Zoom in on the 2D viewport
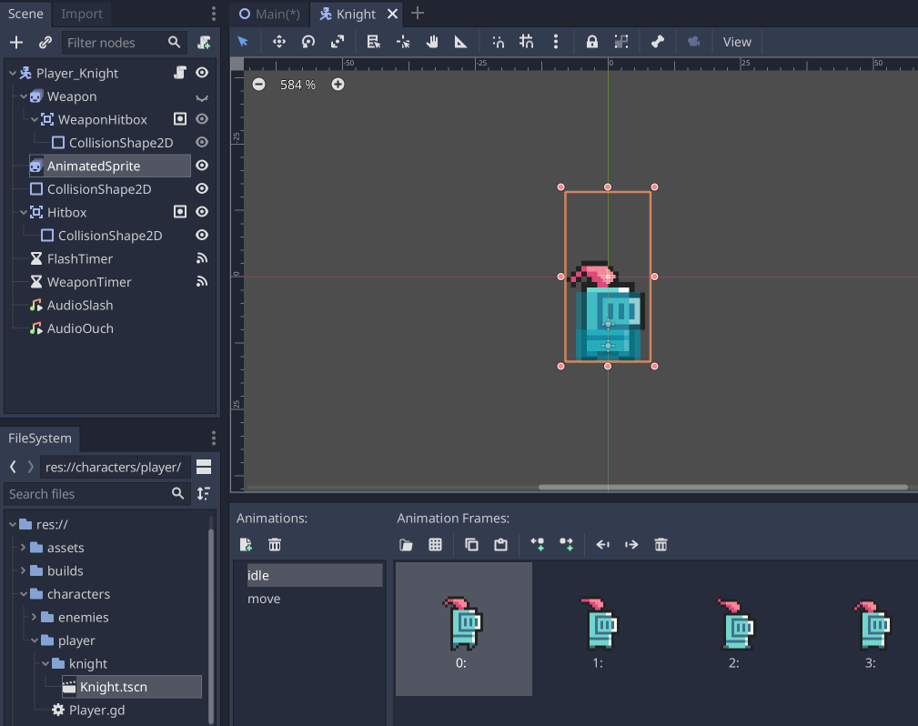 point(338,85)
